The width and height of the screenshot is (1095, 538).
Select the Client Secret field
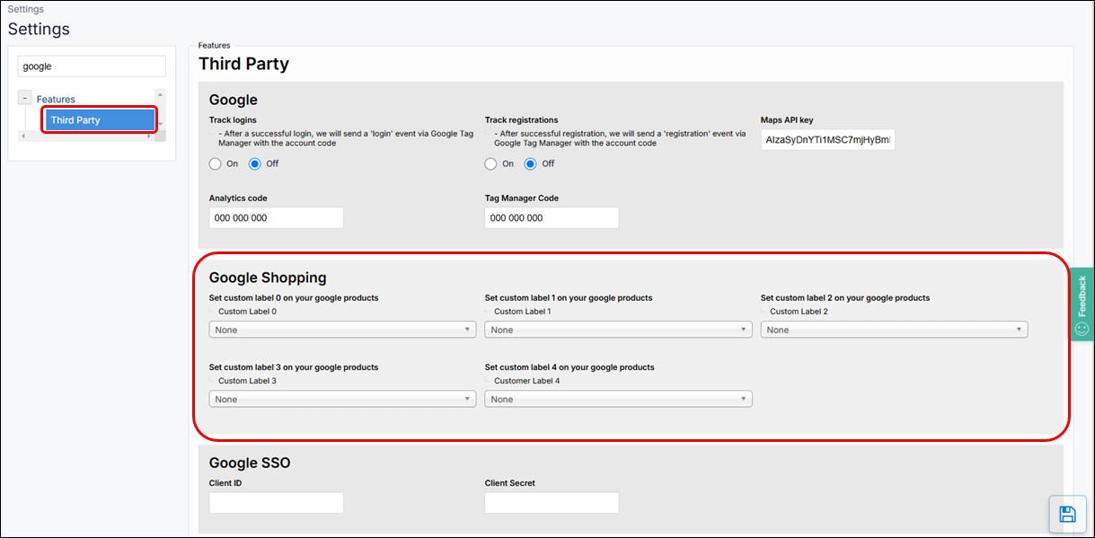tap(551, 502)
